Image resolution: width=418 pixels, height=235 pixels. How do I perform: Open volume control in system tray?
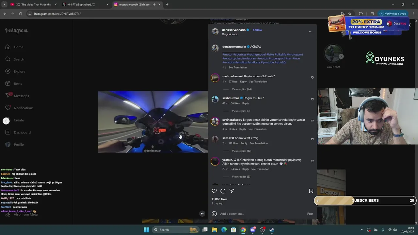click(x=395, y=230)
